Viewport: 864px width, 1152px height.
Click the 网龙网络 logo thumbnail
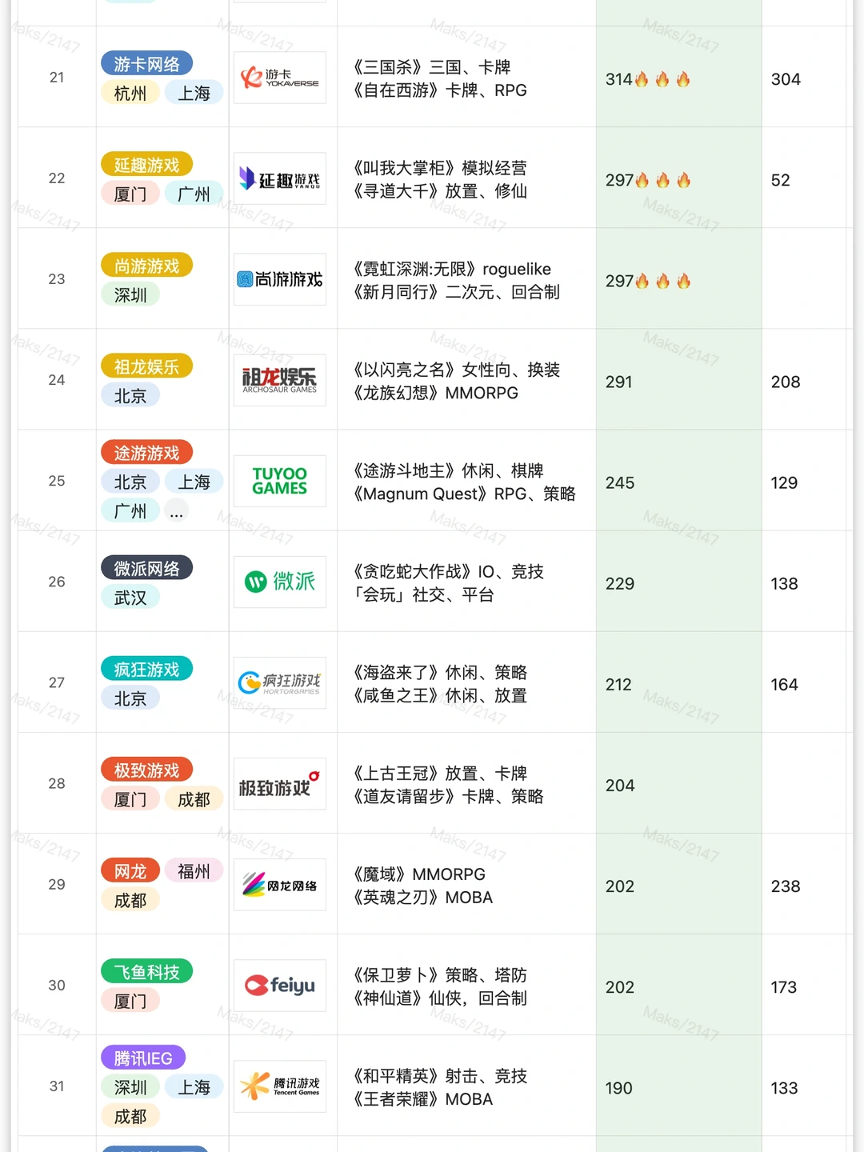coord(280,884)
